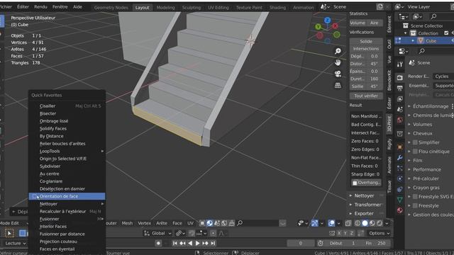
Task: Open the Scene properties tab icon
Action: [x=400, y=109]
